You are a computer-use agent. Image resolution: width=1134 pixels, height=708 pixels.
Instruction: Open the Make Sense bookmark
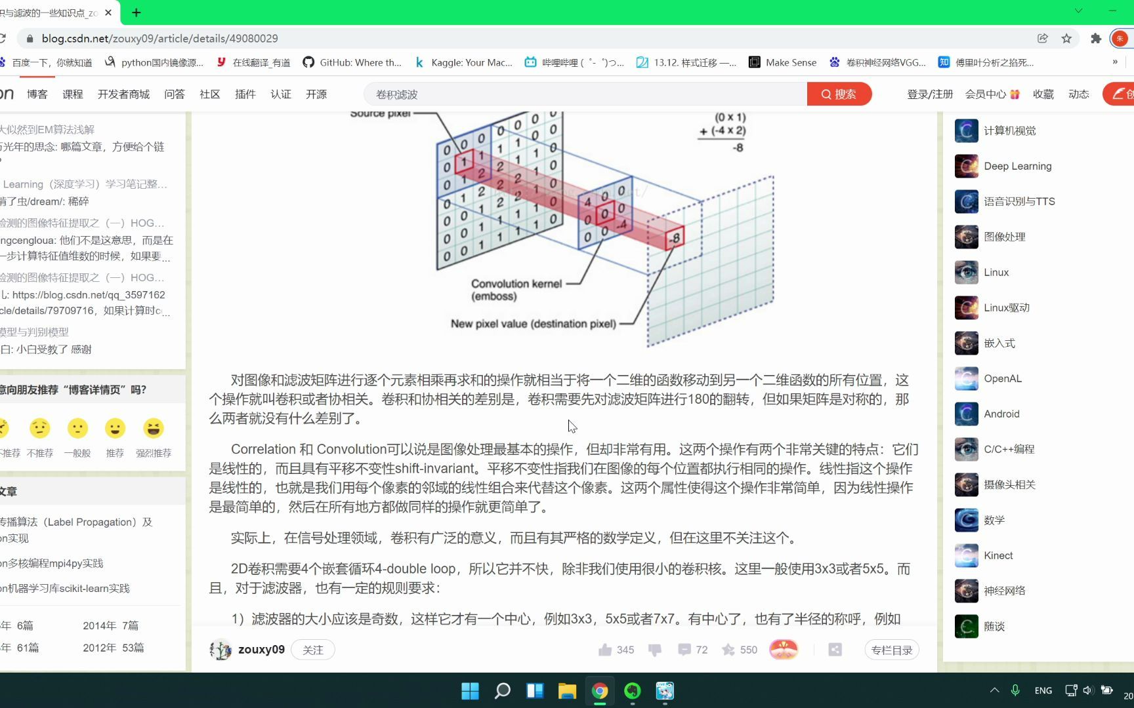782,62
